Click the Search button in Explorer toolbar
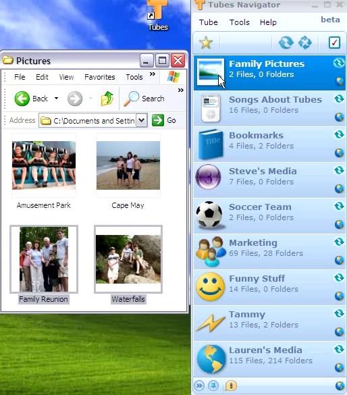This screenshot has height=395, width=347. click(144, 99)
